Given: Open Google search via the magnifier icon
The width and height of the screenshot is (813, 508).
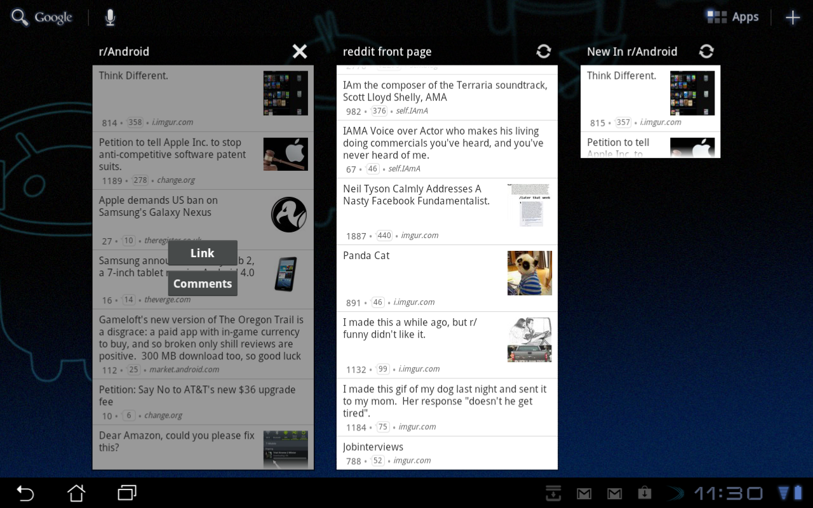Looking at the screenshot, I should tap(20, 17).
